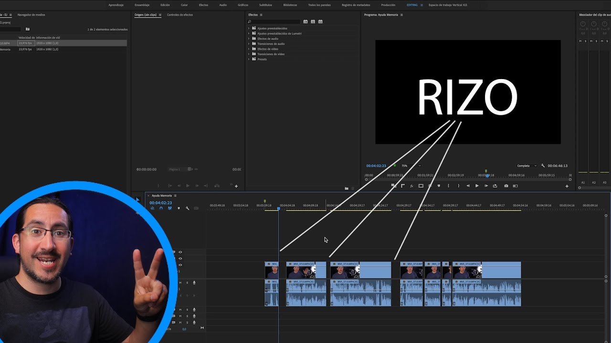Expand Efectos de vídeo folder
This screenshot has height=343, width=611.
[249, 49]
